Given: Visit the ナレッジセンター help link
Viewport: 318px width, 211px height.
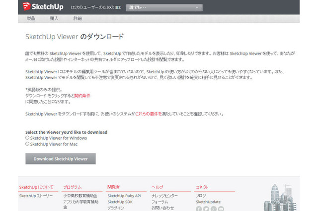Looking at the screenshot, I should tap(163, 196).
